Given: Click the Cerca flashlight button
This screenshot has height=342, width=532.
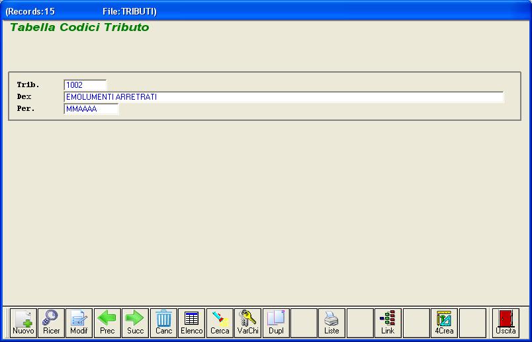Looking at the screenshot, I should [220, 323].
